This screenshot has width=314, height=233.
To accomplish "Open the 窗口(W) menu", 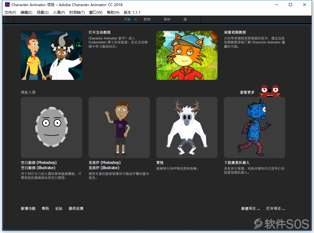I will click(96, 13).
